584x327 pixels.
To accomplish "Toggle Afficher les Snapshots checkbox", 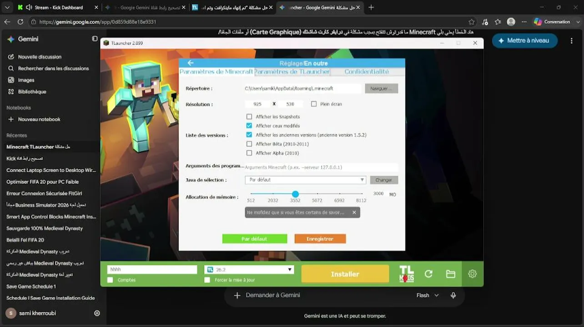I will coord(249,117).
